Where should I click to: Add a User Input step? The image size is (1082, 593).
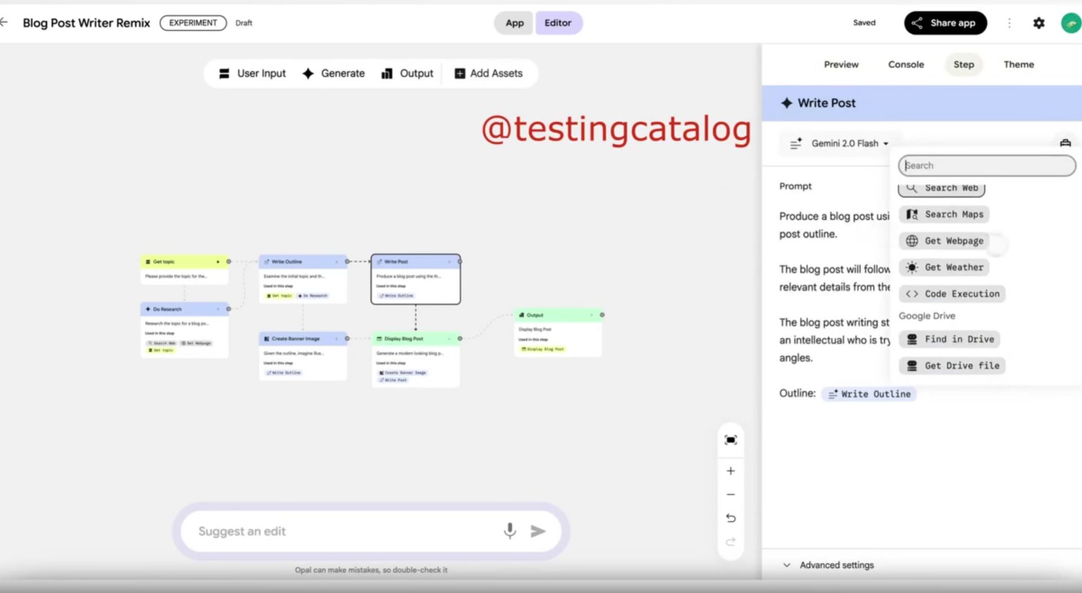[x=252, y=74]
